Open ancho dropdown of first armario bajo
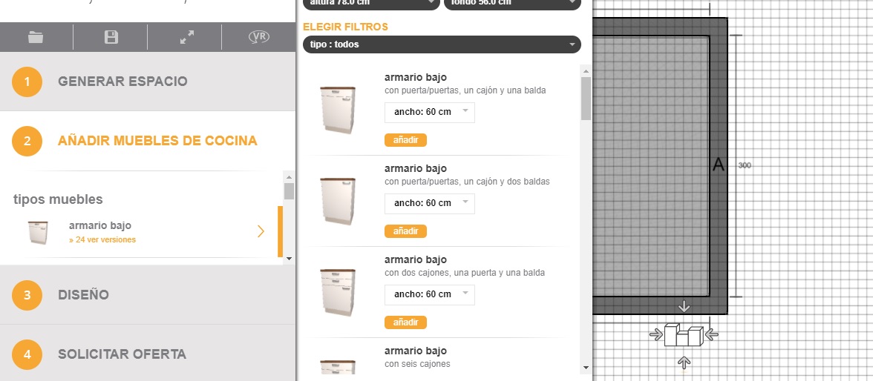Image resolution: width=873 pixels, height=381 pixels. [429, 112]
